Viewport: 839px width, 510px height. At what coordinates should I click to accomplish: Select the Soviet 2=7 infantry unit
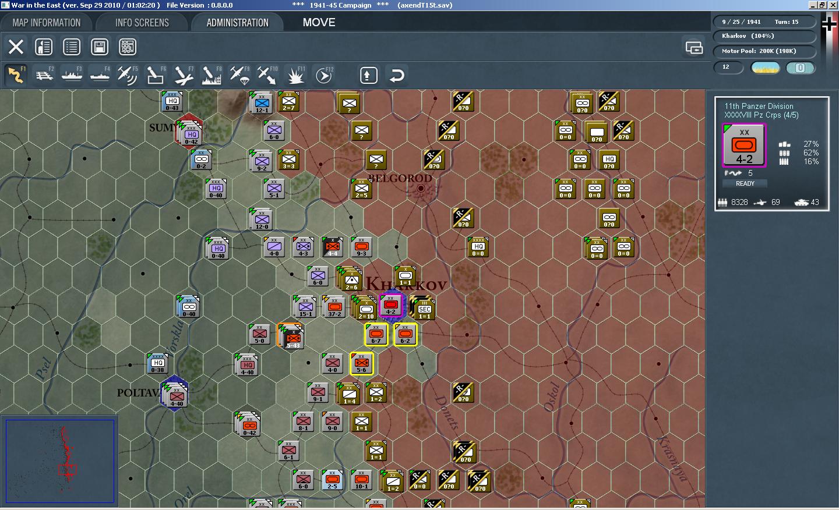point(288,102)
